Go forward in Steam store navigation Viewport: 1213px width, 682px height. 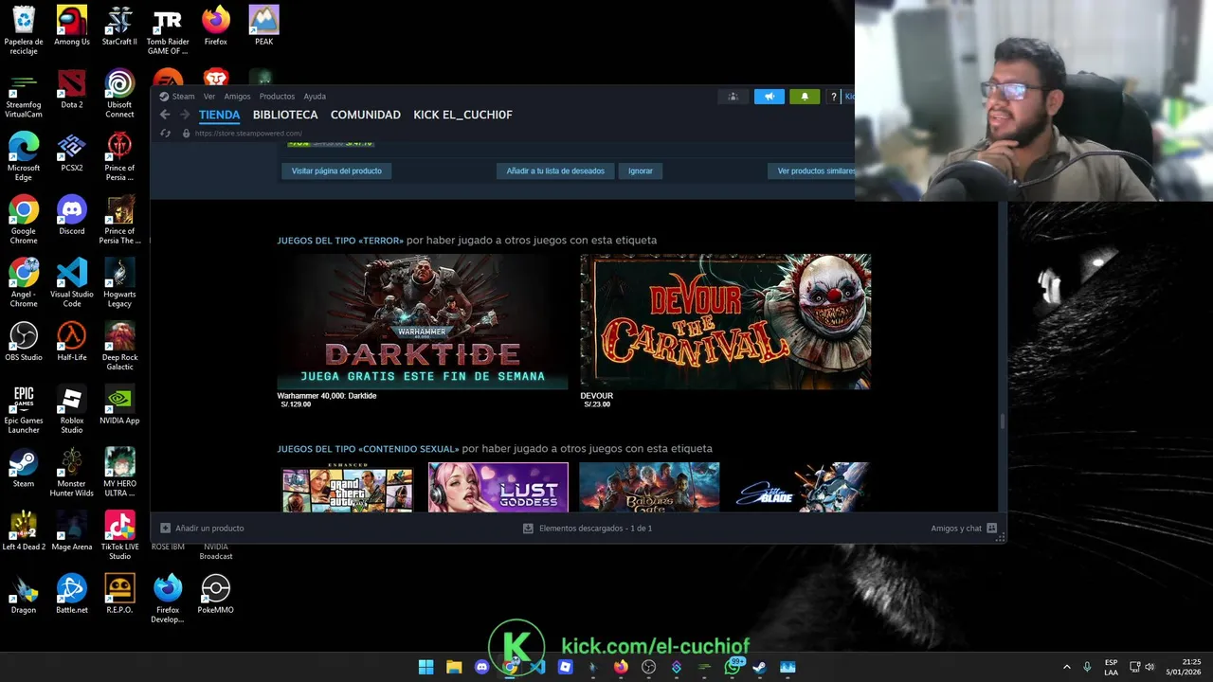coord(185,115)
